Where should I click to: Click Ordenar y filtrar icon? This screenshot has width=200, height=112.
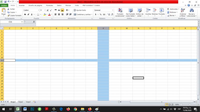(183, 11)
